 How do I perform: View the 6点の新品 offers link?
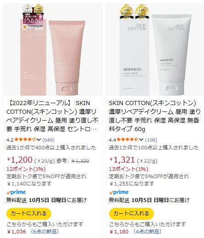[x=44, y=232]
